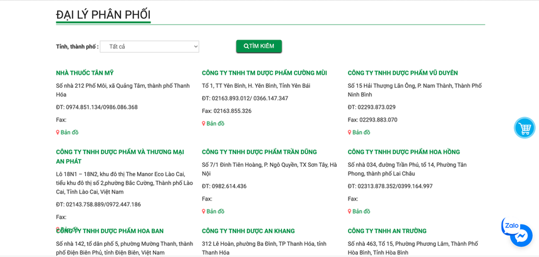Click map pin icon under Nhà Thuốc Tân Mỹ
Viewport: 539px width, 257px height.
[58, 133]
